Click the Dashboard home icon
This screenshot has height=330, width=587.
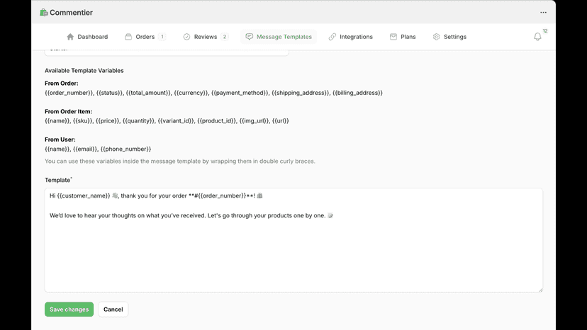click(x=70, y=37)
